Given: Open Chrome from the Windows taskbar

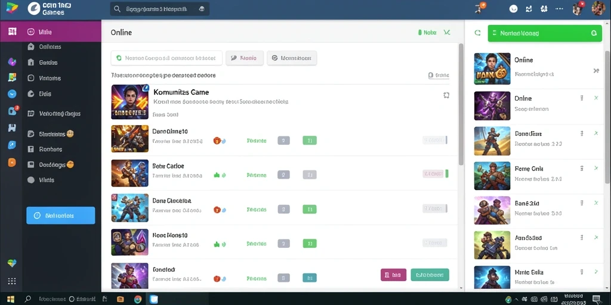Looking at the screenshot, I should click(138, 299).
